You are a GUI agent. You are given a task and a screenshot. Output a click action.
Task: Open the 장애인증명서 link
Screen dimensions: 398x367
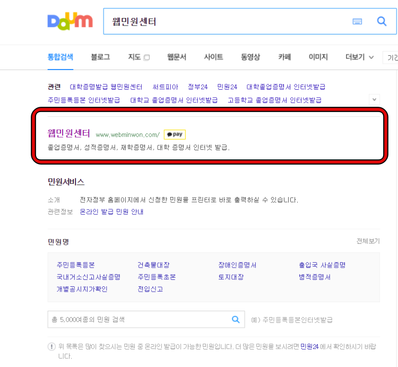click(237, 265)
